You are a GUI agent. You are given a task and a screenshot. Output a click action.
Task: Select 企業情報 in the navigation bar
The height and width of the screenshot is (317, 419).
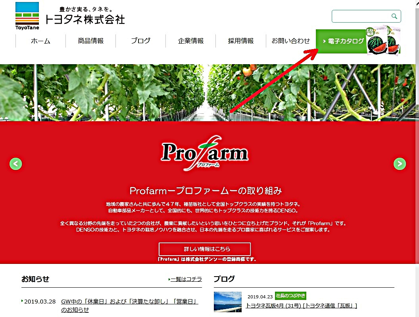(x=190, y=41)
